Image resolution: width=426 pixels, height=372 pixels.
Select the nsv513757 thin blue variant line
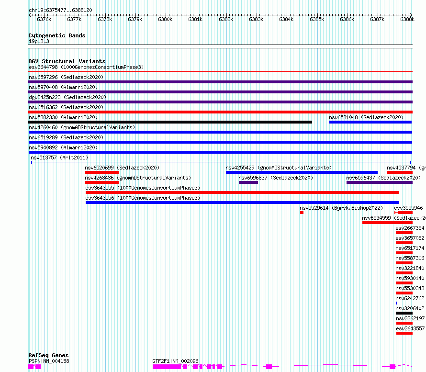221,162
